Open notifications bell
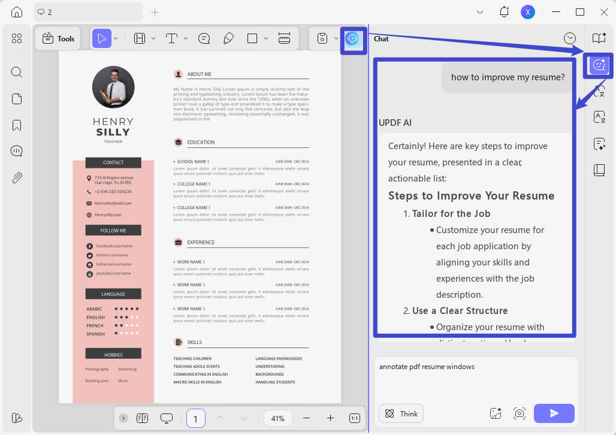 504,12
